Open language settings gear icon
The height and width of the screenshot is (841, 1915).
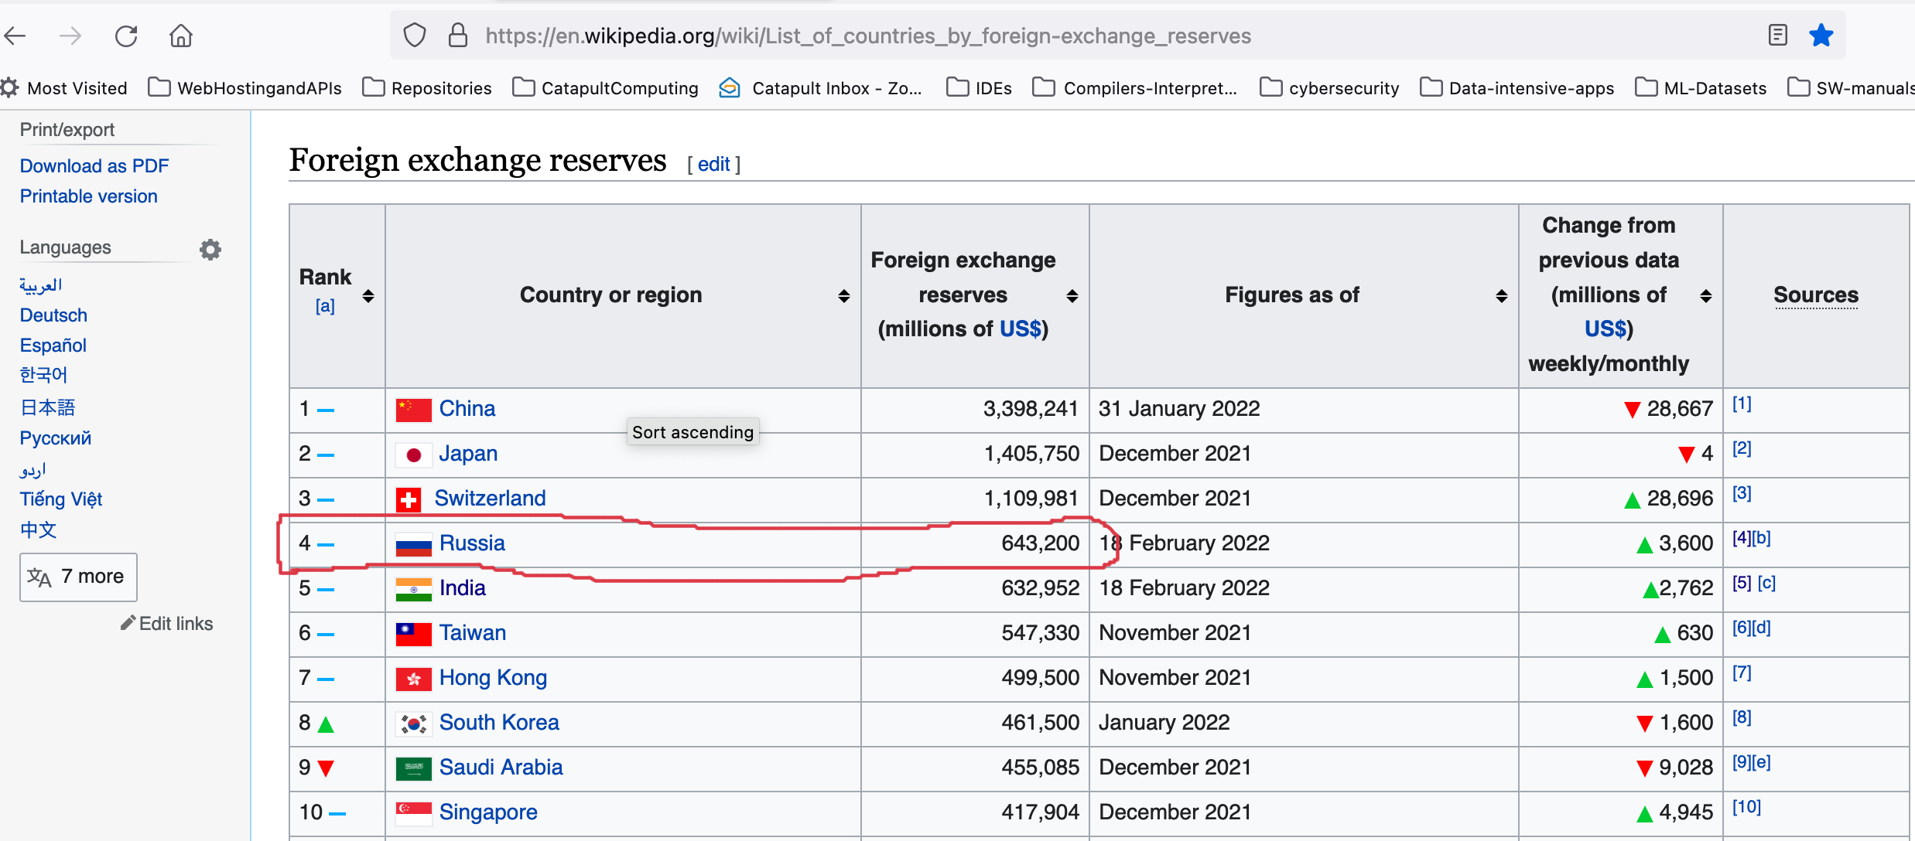[x=210, y=249]
